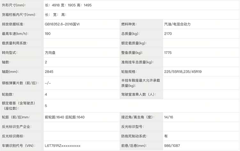Image resolution: width=240 pixels, height=151 pixels.
Task: Select the 汽油/电混合动力 fuel type value
Action: coord(179,24)
